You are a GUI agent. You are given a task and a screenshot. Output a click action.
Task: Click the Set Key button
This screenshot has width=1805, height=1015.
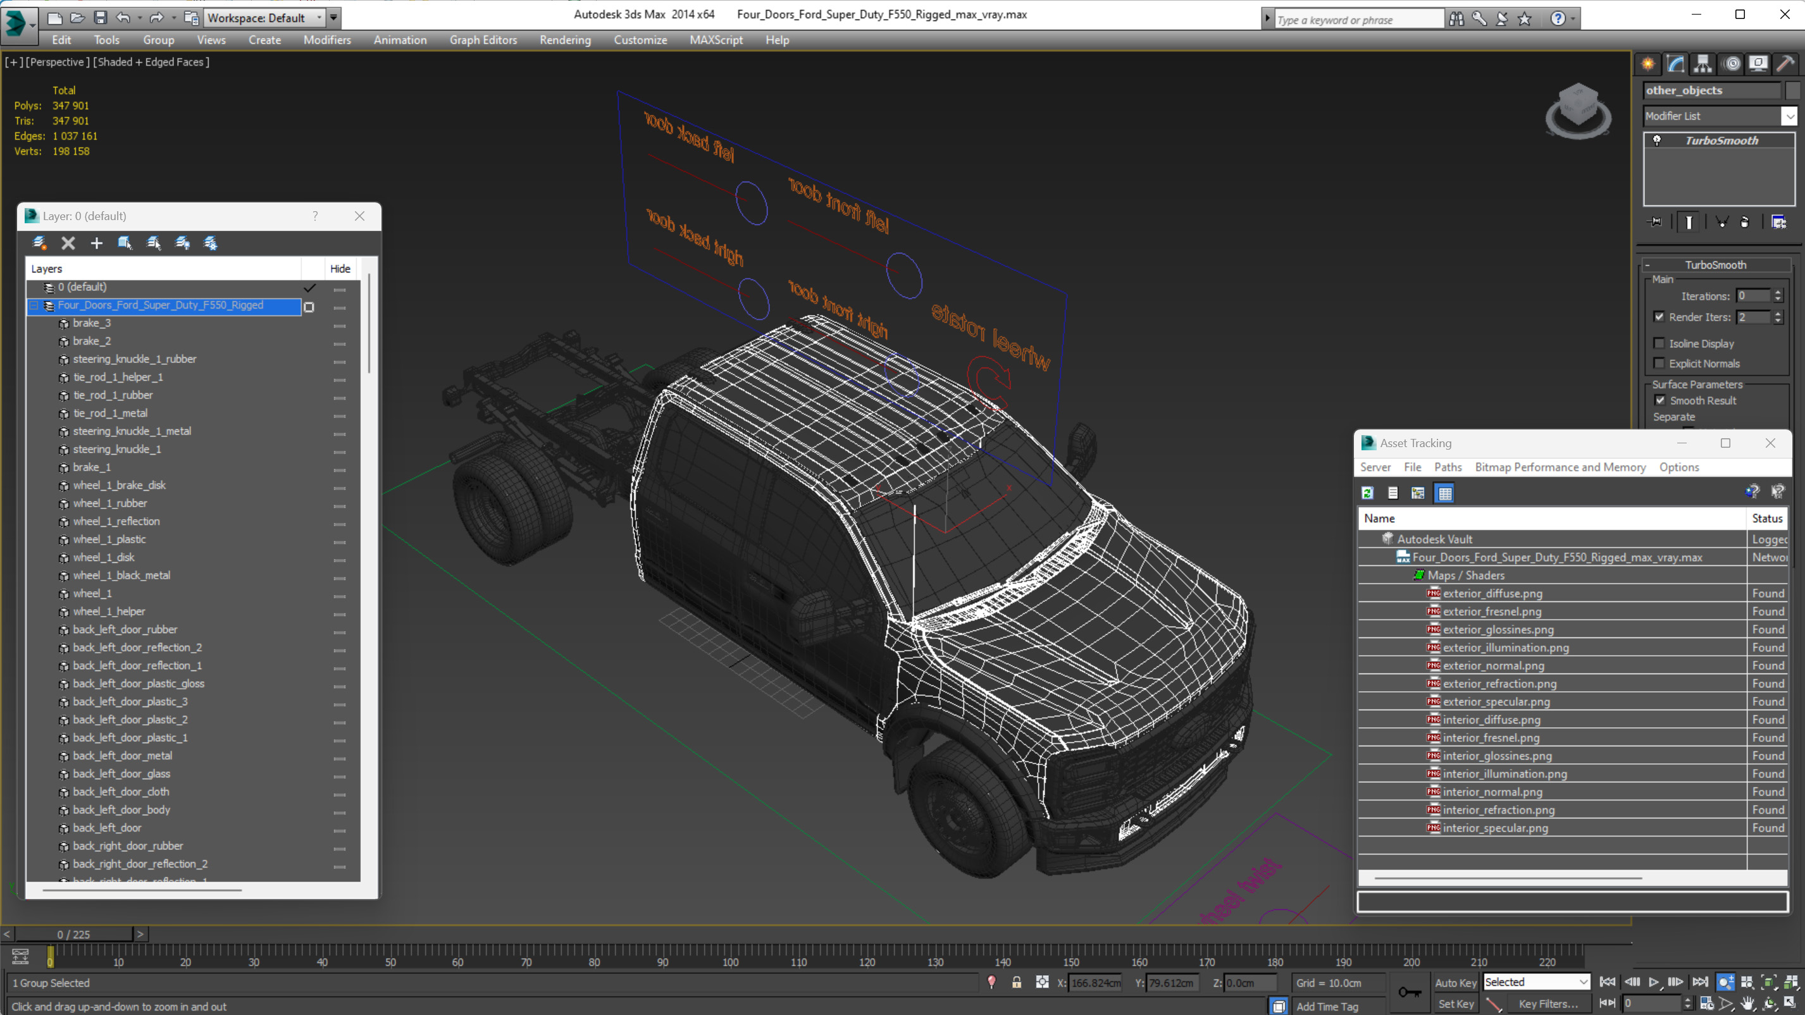pyautogui.click(x=1455, y=1004)
